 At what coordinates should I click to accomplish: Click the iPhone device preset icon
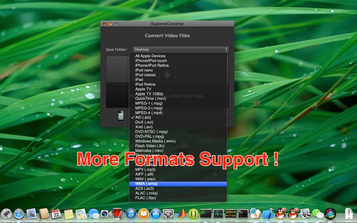coord(120,116)
